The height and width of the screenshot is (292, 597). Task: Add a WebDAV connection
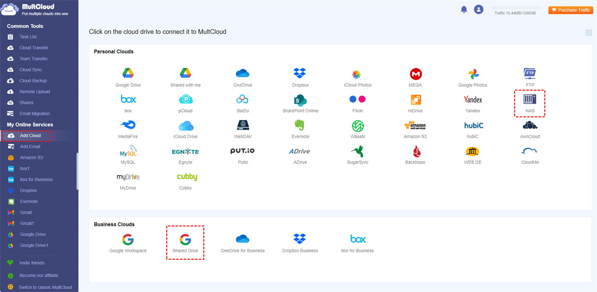click(x=243, y=125)
